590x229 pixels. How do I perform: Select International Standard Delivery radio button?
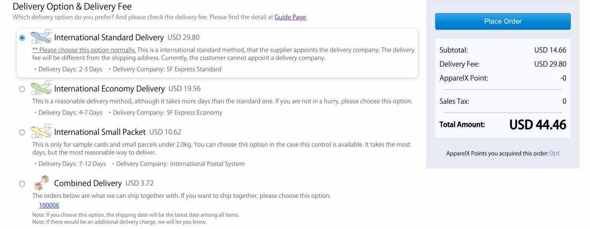pos(22,38)
